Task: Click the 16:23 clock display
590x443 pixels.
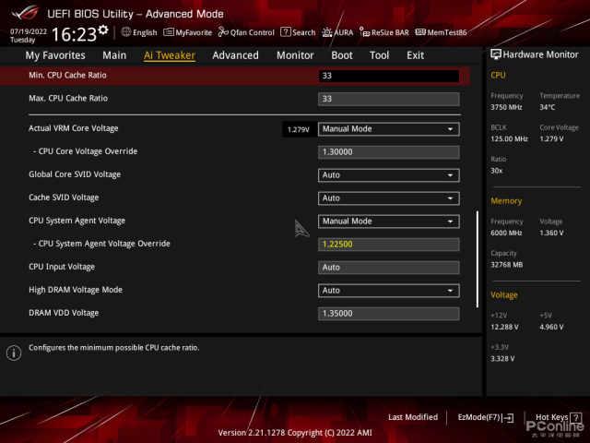Action: click(x=74, y=35)
